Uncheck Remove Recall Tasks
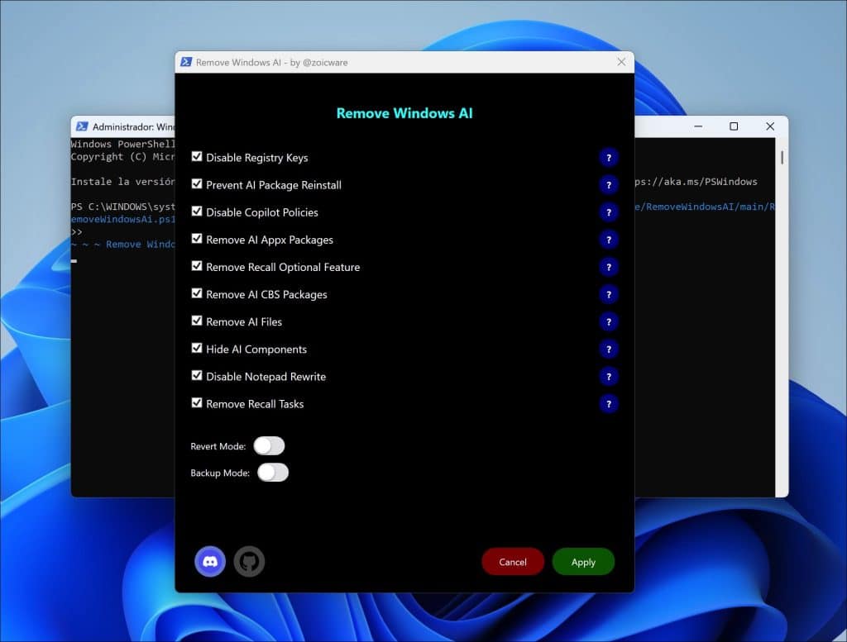Image resolution: width=847 pixels, height=642 pixels. (x=197, y=403)
